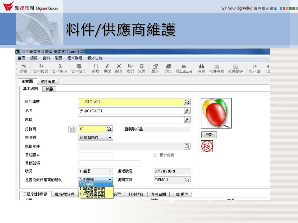Switch to the 工程/計劃/庫存 tab

(35, 194)
